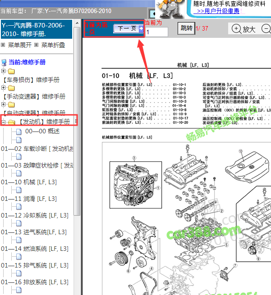Viewport: 271px width, 295px height.
Task: Open 01—10 机械 [LF, L3] section
Action: point(29,182)
